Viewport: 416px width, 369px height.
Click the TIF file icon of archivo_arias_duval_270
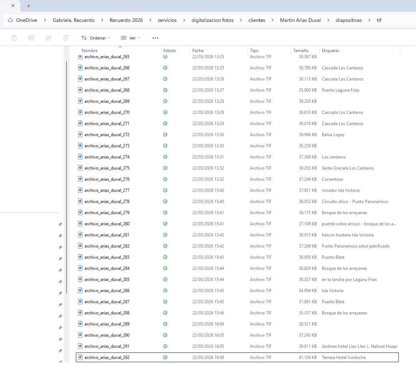click(x=80, y=112)
